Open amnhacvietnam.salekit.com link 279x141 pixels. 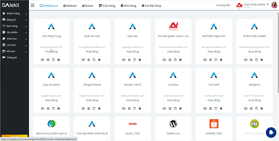(173, 47)
